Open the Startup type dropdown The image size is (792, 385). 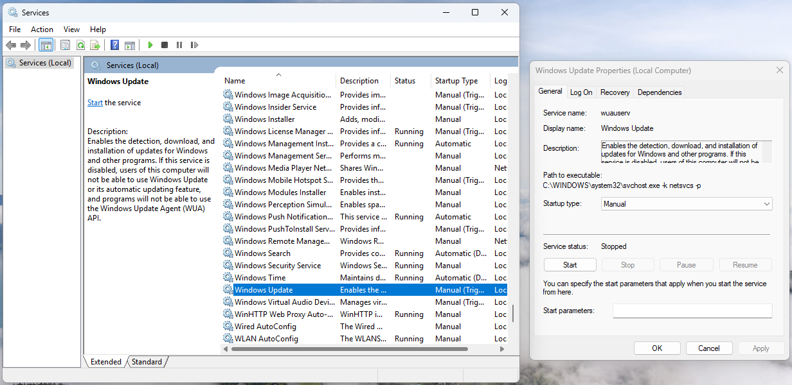pos(686,204)
